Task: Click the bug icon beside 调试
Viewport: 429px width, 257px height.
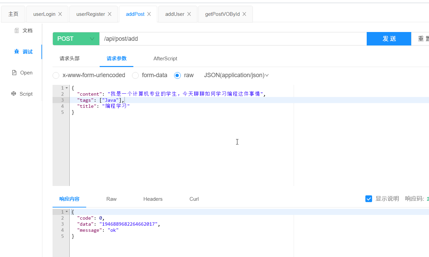Action: click(16, 52)
